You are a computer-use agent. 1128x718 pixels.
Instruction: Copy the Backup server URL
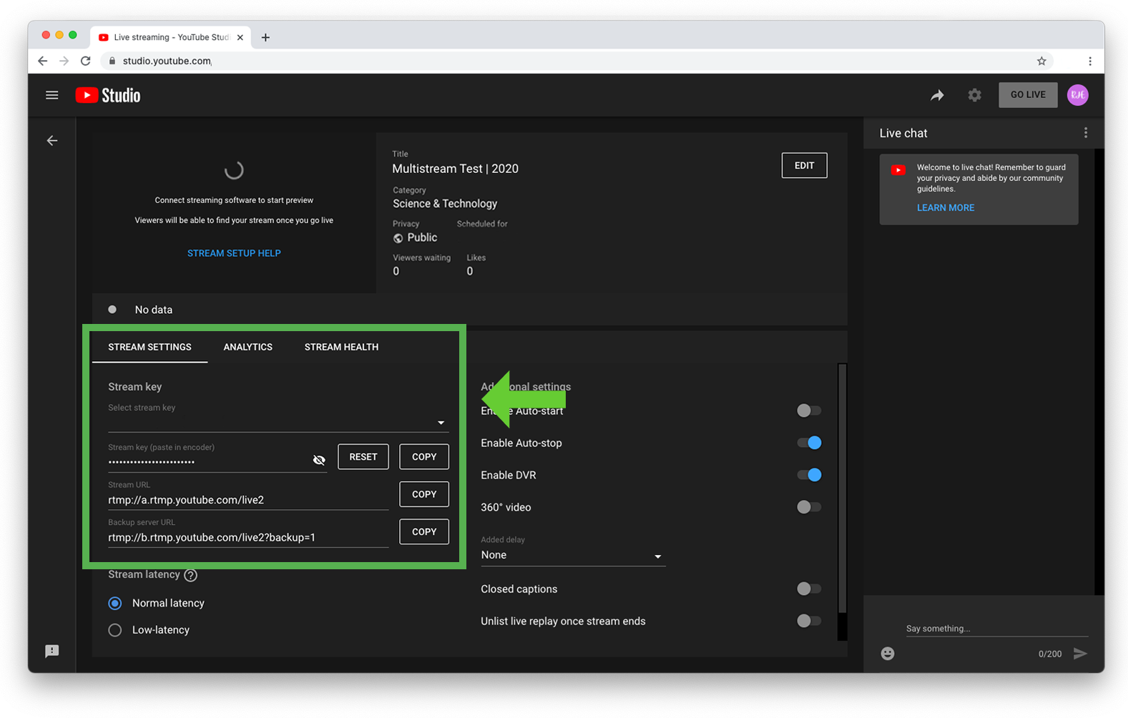424,531
